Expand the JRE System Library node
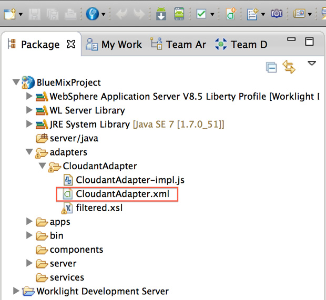The image size is (326, 300). click(29, 124)
